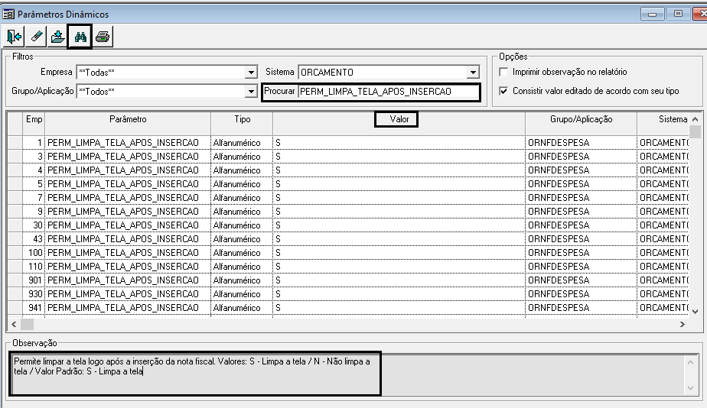Click the Parâmetros Dinâmicos title bar icon
Image resolution: width=707 pixels, height=408 pixels.
[8, 14]
